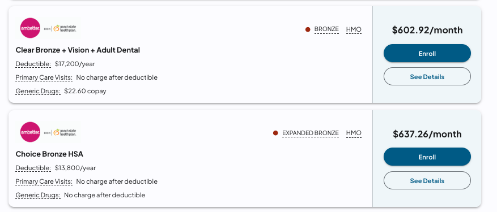See Details for Choice Bronze HSA plan

pos(427,181)
